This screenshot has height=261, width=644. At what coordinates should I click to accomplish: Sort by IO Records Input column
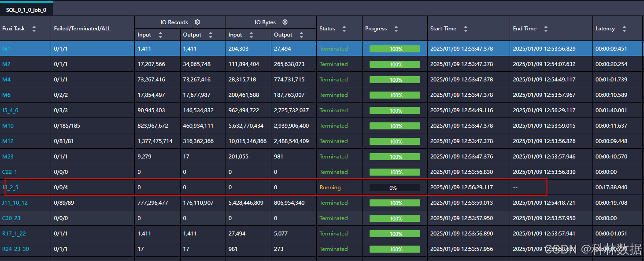160,35
